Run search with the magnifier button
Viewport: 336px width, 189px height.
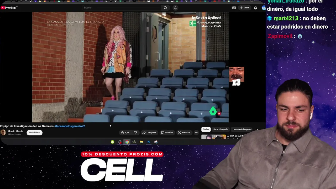(x=165, y=8)
